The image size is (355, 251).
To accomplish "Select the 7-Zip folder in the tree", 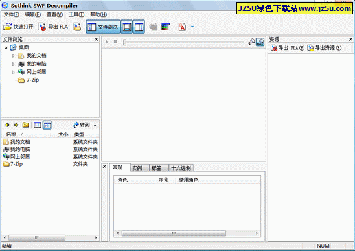I will (32, 80).
